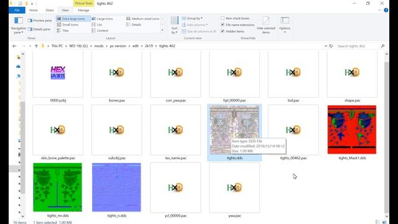The height and width of the screenshot is (224, 398).
Task: Select the bones.pac file icon
Action: pyautogui.click(x=117, y=73)
